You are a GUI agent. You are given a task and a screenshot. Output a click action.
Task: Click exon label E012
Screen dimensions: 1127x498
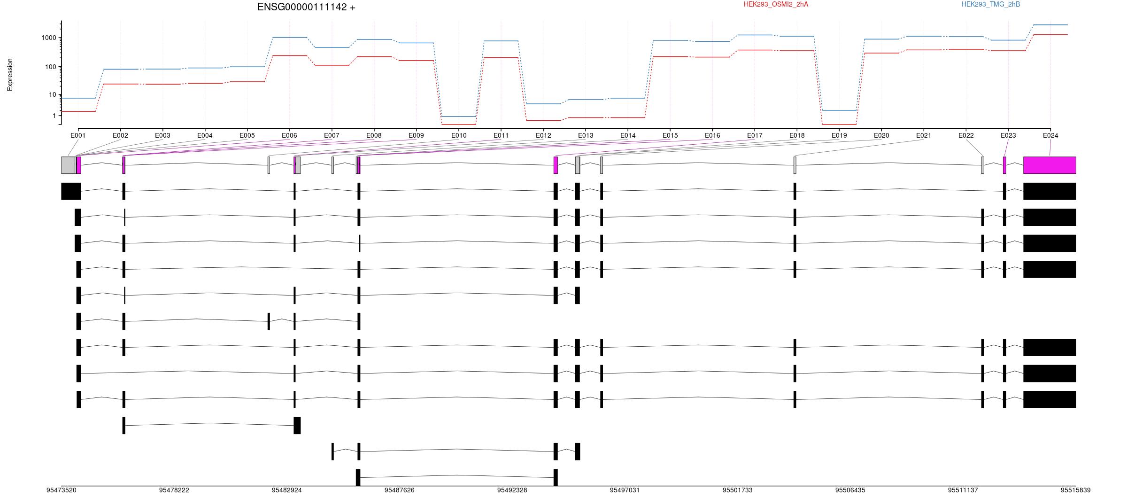pyautogui.click(x=543, y=135)
